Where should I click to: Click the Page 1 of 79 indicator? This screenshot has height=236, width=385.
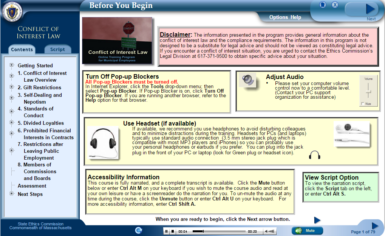(363, 232)
